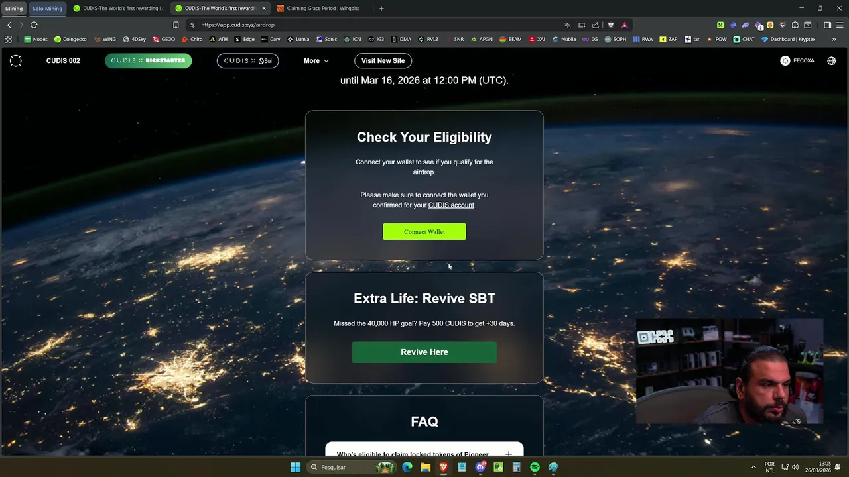Open the FECOXA account profile

point(797,60)
